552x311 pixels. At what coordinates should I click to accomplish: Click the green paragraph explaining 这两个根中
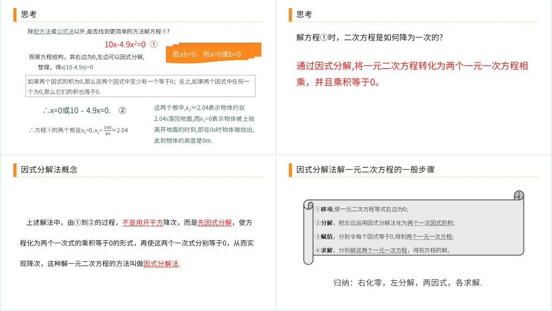(204, 124)
